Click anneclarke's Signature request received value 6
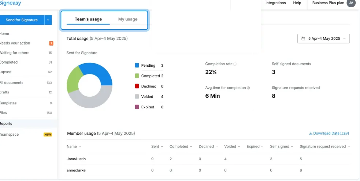This screenshot has height=181, width=360. pyautogui.click(x=301, y=170)
